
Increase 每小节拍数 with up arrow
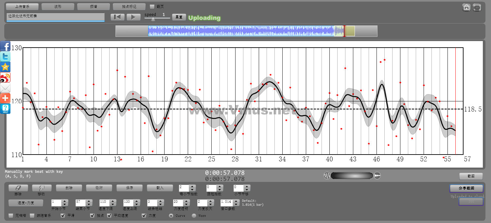192,186
